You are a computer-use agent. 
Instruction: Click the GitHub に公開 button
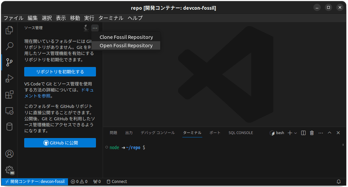[60, 143]
